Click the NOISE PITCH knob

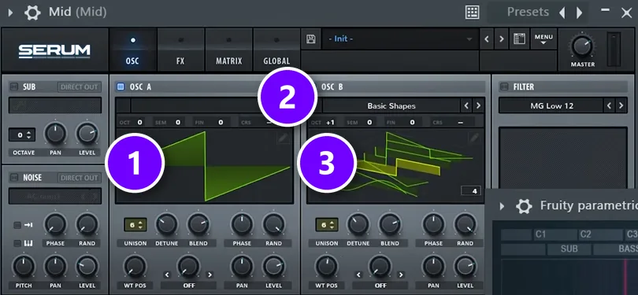[x=24, y=267]
